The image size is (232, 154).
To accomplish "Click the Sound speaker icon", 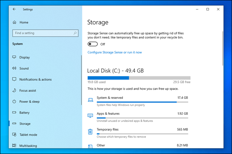I will pos(14,68).
